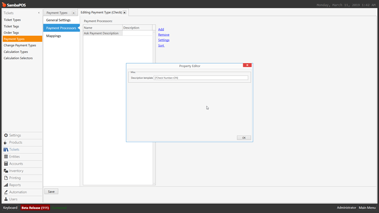Click the Entities icon in sidebar

click(6, 156)
